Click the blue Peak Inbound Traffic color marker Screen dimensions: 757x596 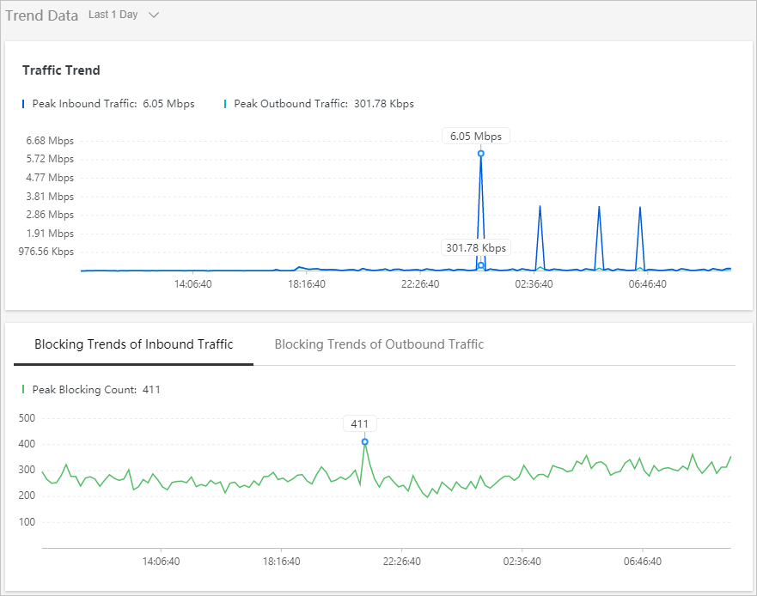point(23,104)
